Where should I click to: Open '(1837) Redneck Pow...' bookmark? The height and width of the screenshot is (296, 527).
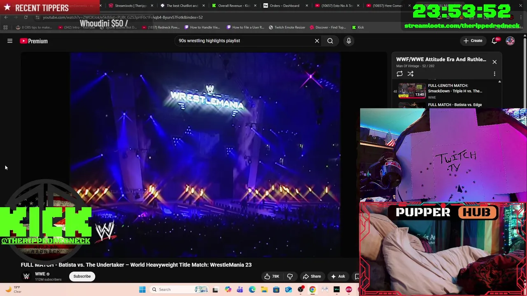click(x=161, y=27)
